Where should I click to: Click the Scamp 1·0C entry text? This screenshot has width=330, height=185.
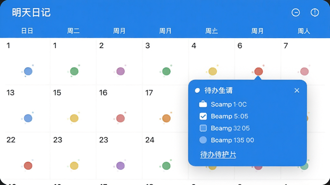coord(229,104)
